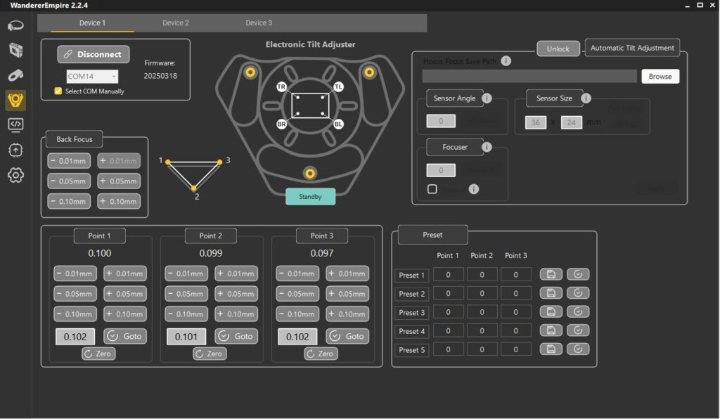The image size is (720, 419).
Task: Click info icon next to Sensor Size
Action: pyautogui.click(x=586, y=98)
